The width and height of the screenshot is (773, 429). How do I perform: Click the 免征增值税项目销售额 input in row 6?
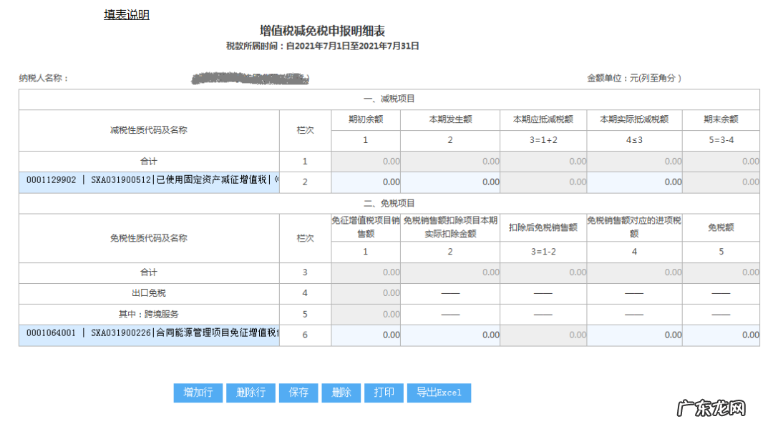[366, 335]
